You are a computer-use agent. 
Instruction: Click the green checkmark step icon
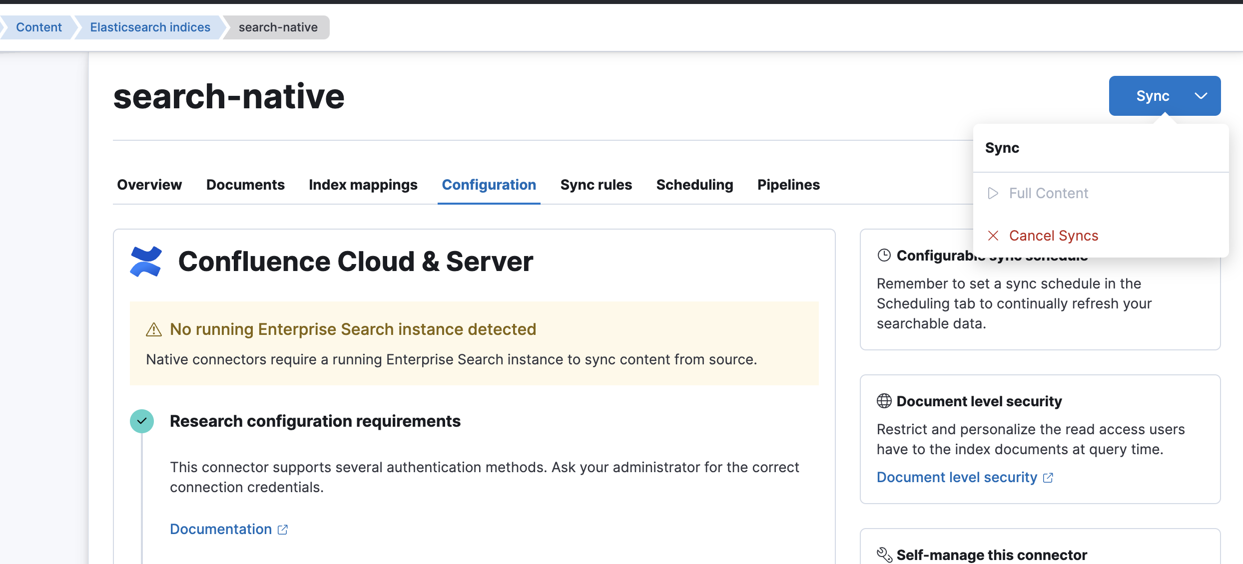[x=142, y=421]
